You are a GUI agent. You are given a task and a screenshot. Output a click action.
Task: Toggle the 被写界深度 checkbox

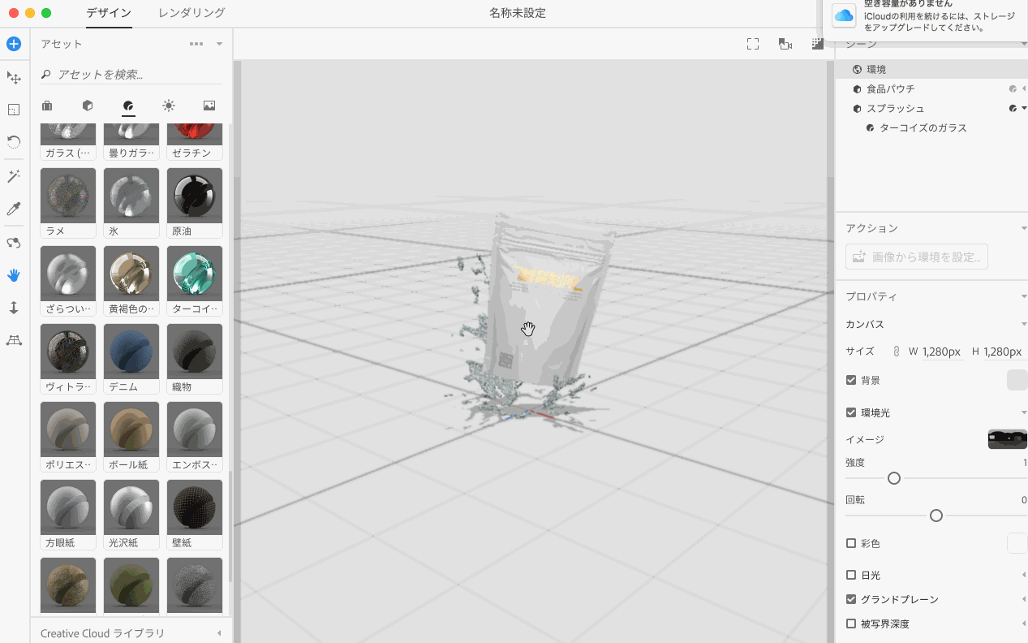click(851, 624)
